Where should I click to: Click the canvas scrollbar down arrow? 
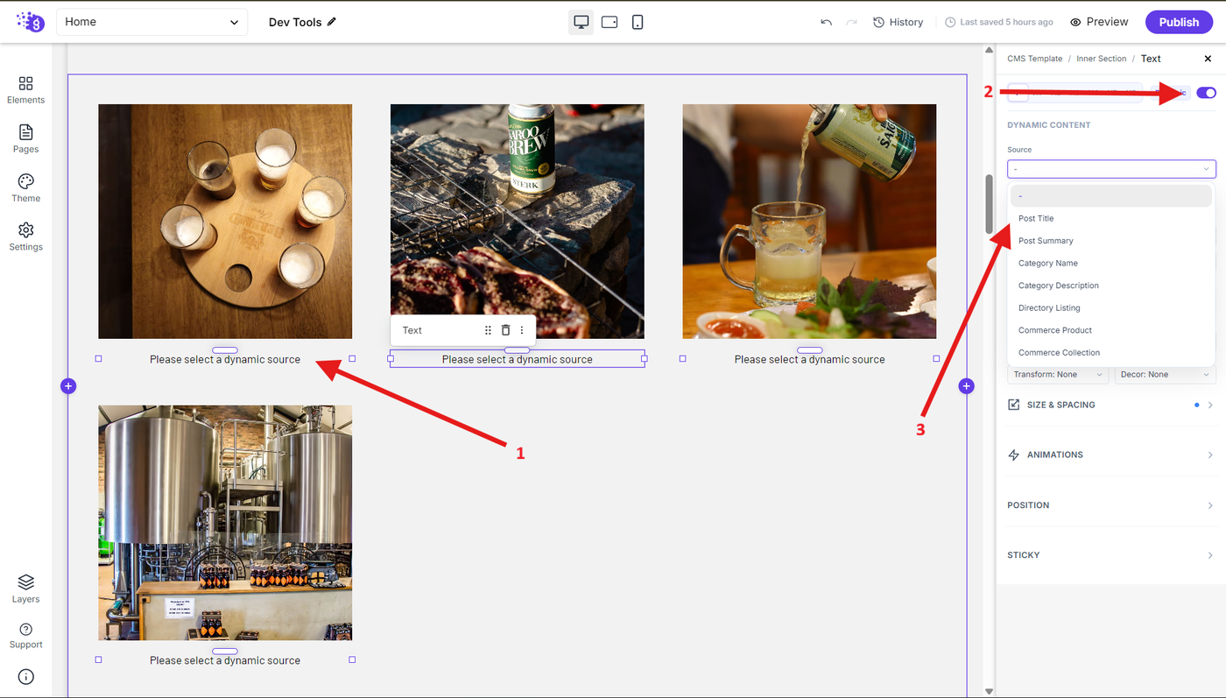(x=989, y=691)
